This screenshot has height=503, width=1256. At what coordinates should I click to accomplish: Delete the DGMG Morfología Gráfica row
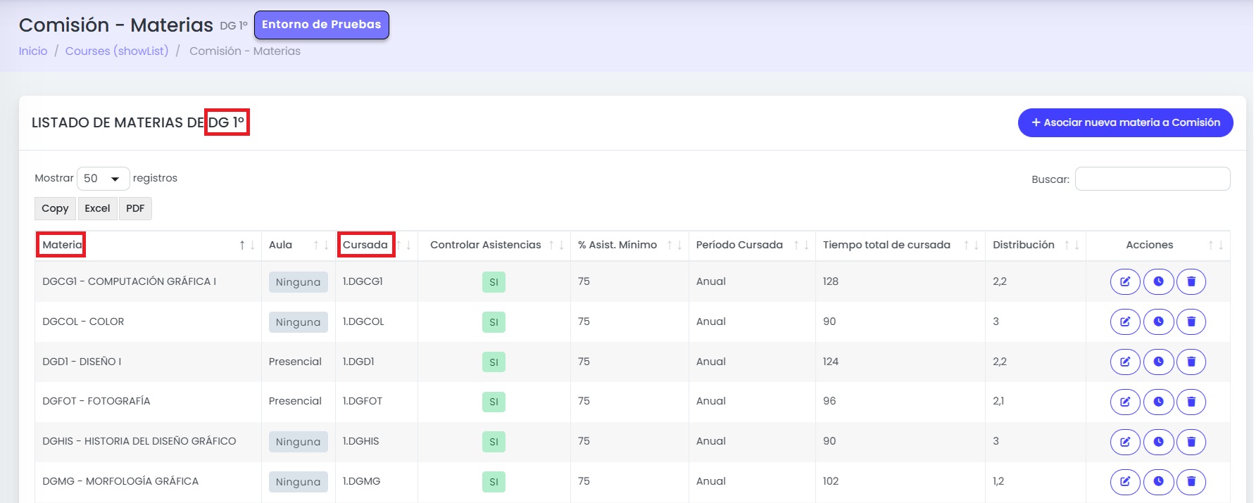pyautogui.click(x=1191, y=482)
